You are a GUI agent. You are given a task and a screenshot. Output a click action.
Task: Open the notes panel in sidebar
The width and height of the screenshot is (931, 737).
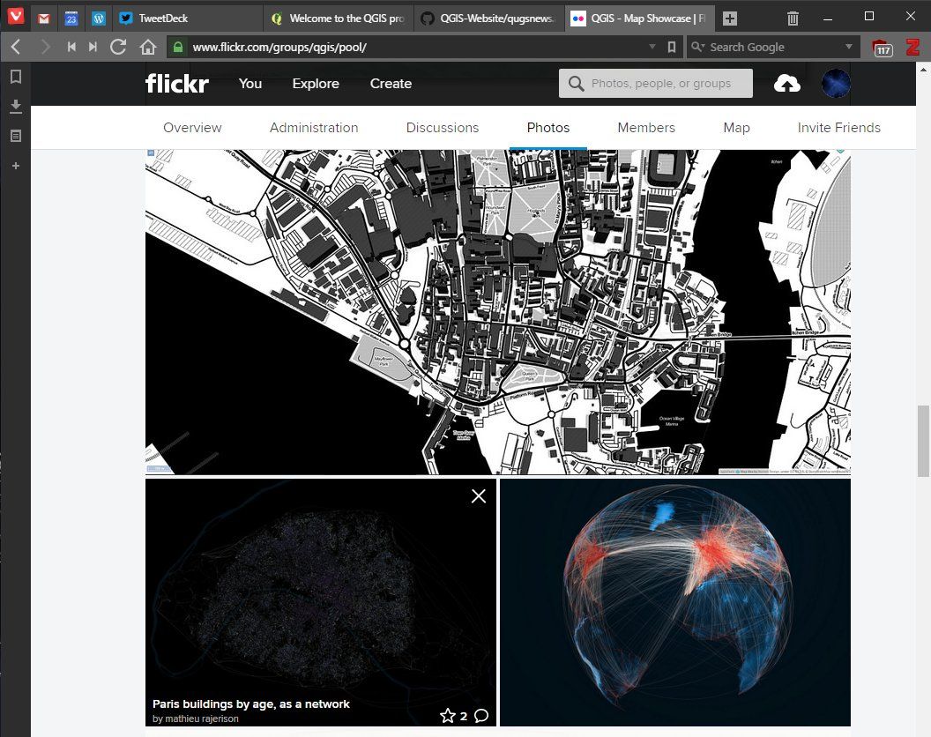[16, 136]
